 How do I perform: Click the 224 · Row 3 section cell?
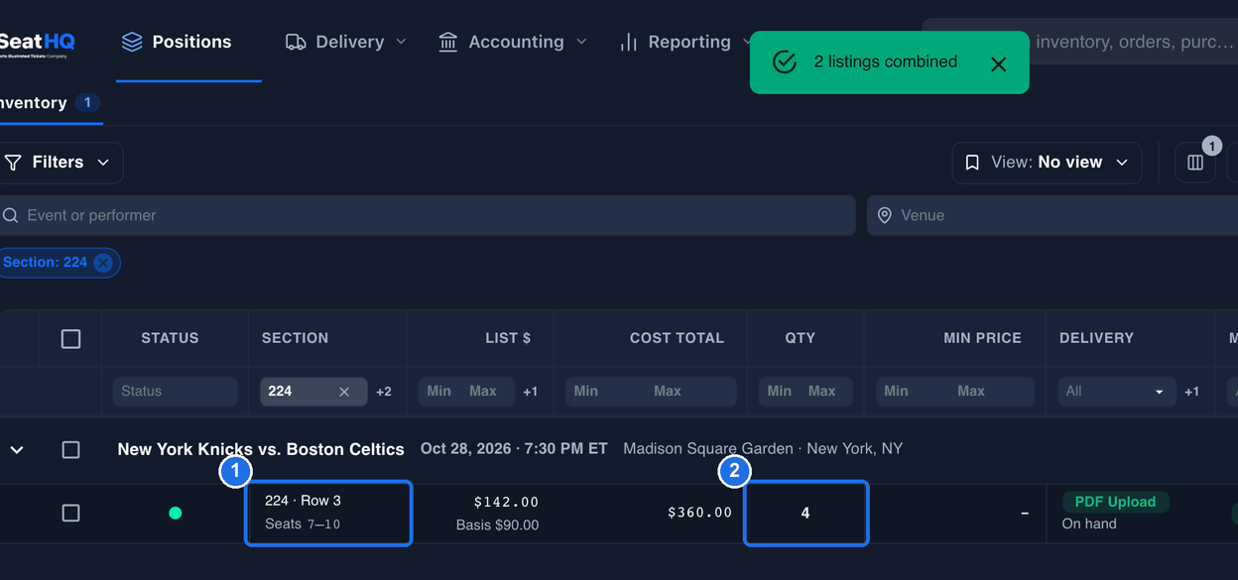(x=328, y=513)
